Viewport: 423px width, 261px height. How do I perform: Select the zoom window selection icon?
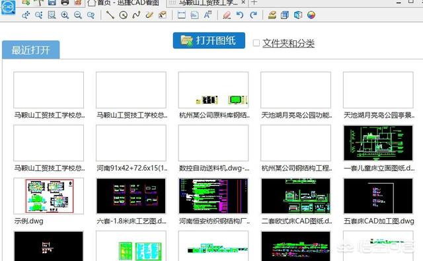[52, 15]
